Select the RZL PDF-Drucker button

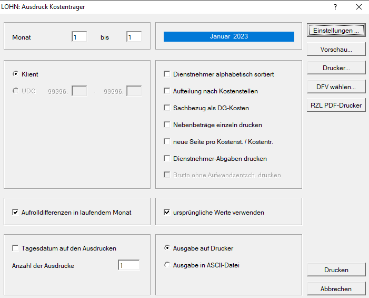click(x=336, y=105)
